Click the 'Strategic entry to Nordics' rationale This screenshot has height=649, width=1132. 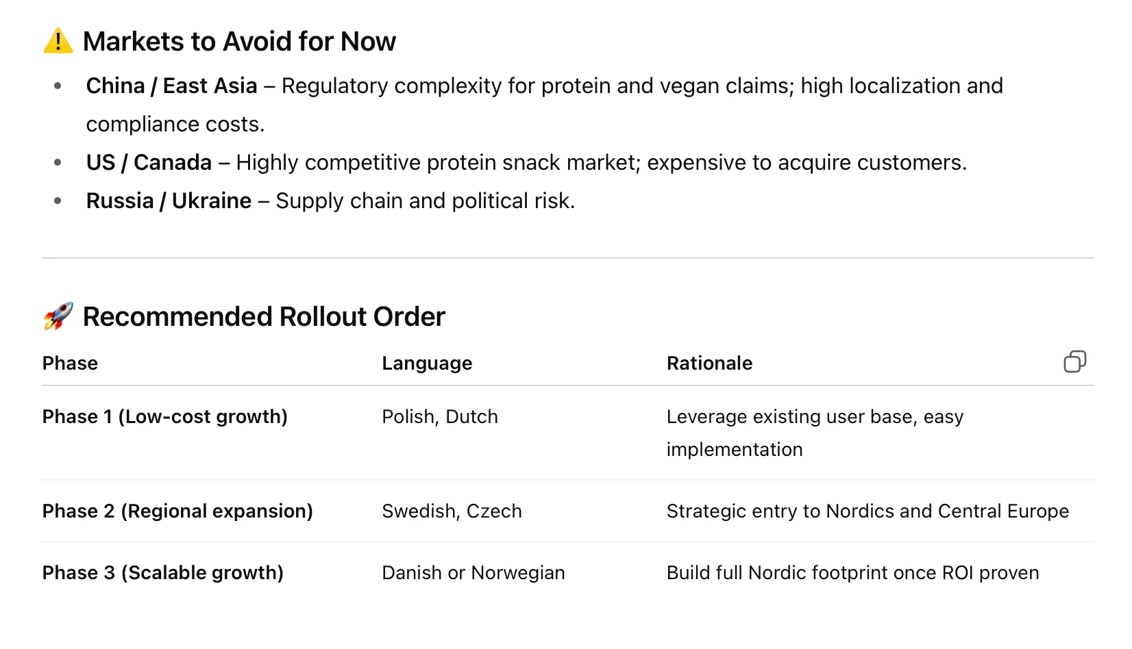[867, 511]
